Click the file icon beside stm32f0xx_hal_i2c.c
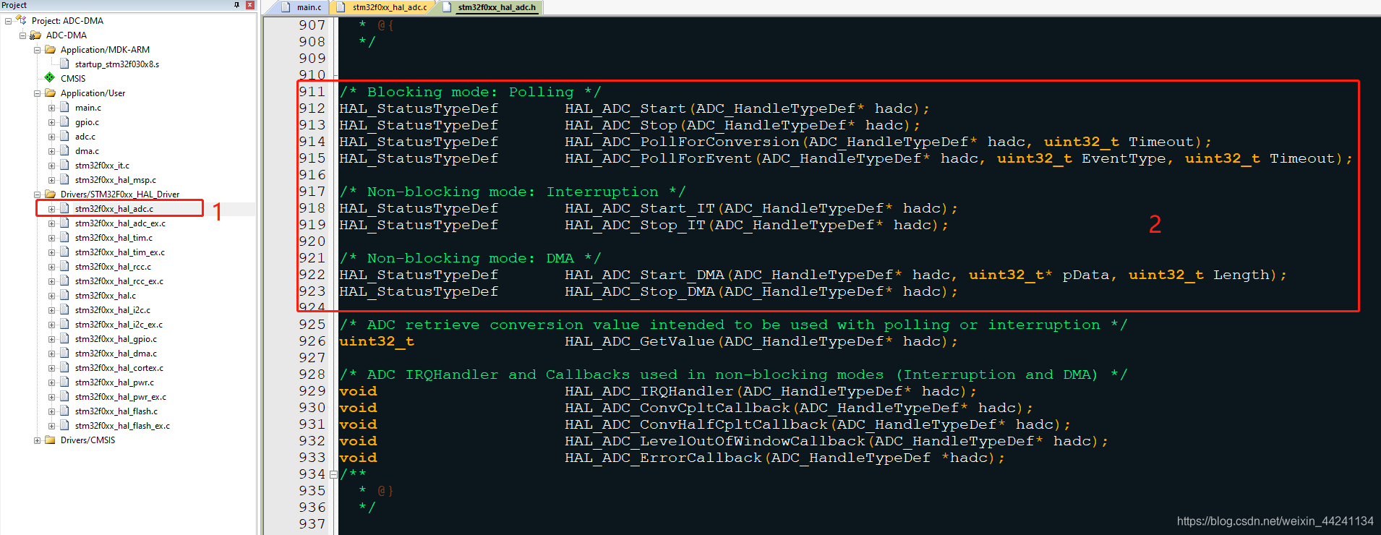Screen dimensions: 1381x535 [x=64, y=309]
